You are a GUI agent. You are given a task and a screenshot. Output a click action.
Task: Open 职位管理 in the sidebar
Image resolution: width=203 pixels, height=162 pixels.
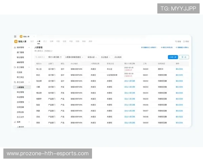pyautogui.click(x=20, y=57)
